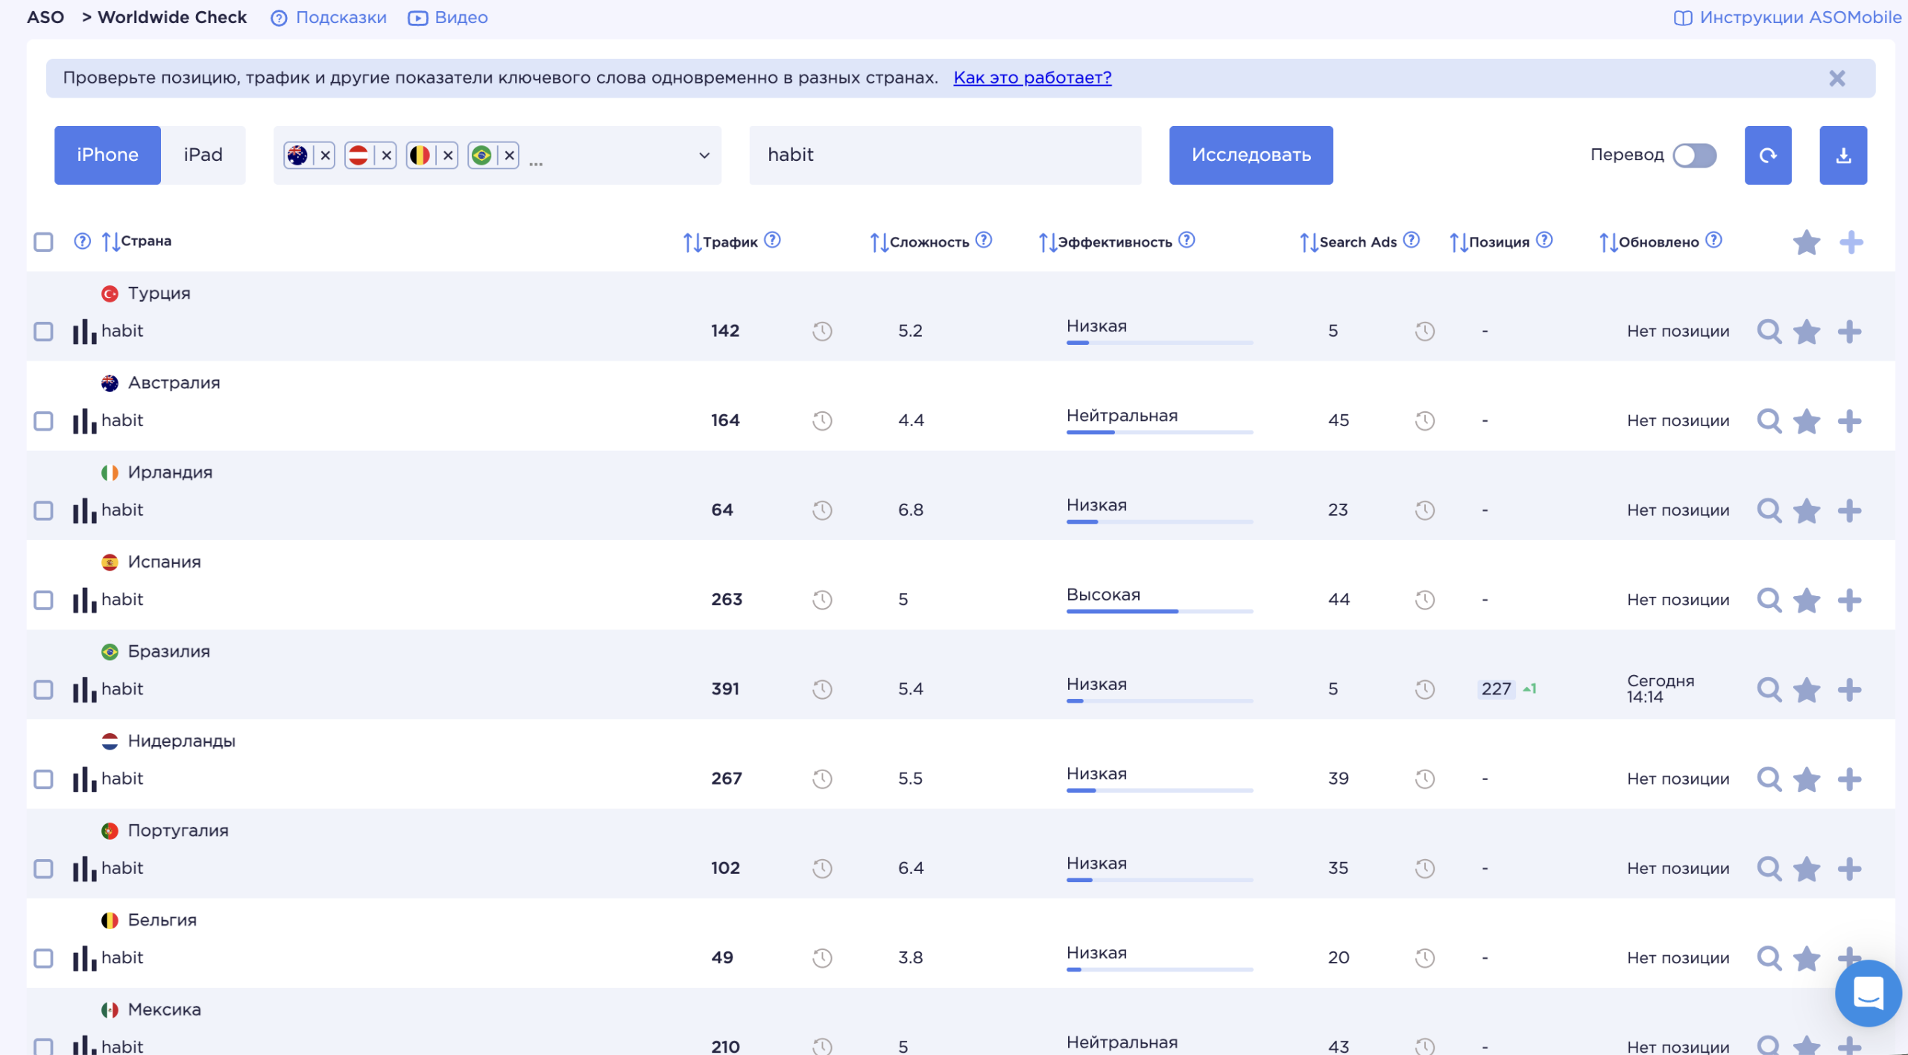This screenshot has width=1908, height=1055.
Task: Open traffic history clock for Испания
Action: click(x=822, y=600)
